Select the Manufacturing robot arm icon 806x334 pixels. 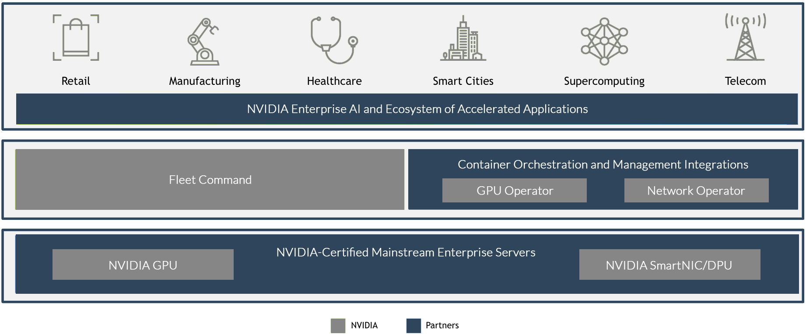[x=203, y=42]
